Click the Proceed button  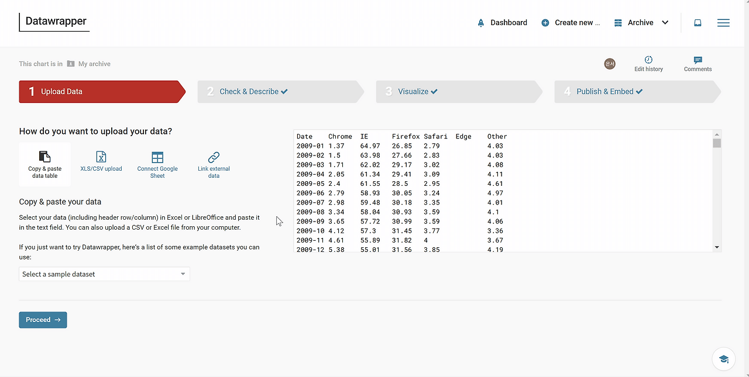tap(43, 320)
